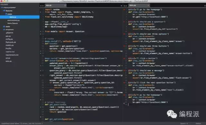Screen dimensions: 206x125
Task: Open tab list dropdown of right pane
Action: pos(205,6)
